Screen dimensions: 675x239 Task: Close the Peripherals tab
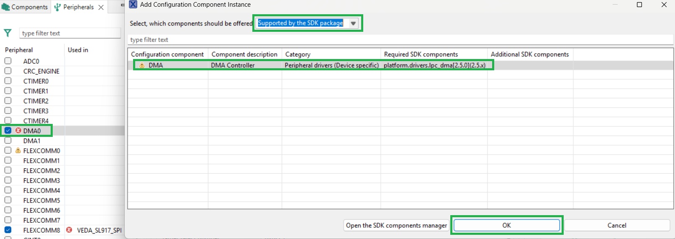101,7
